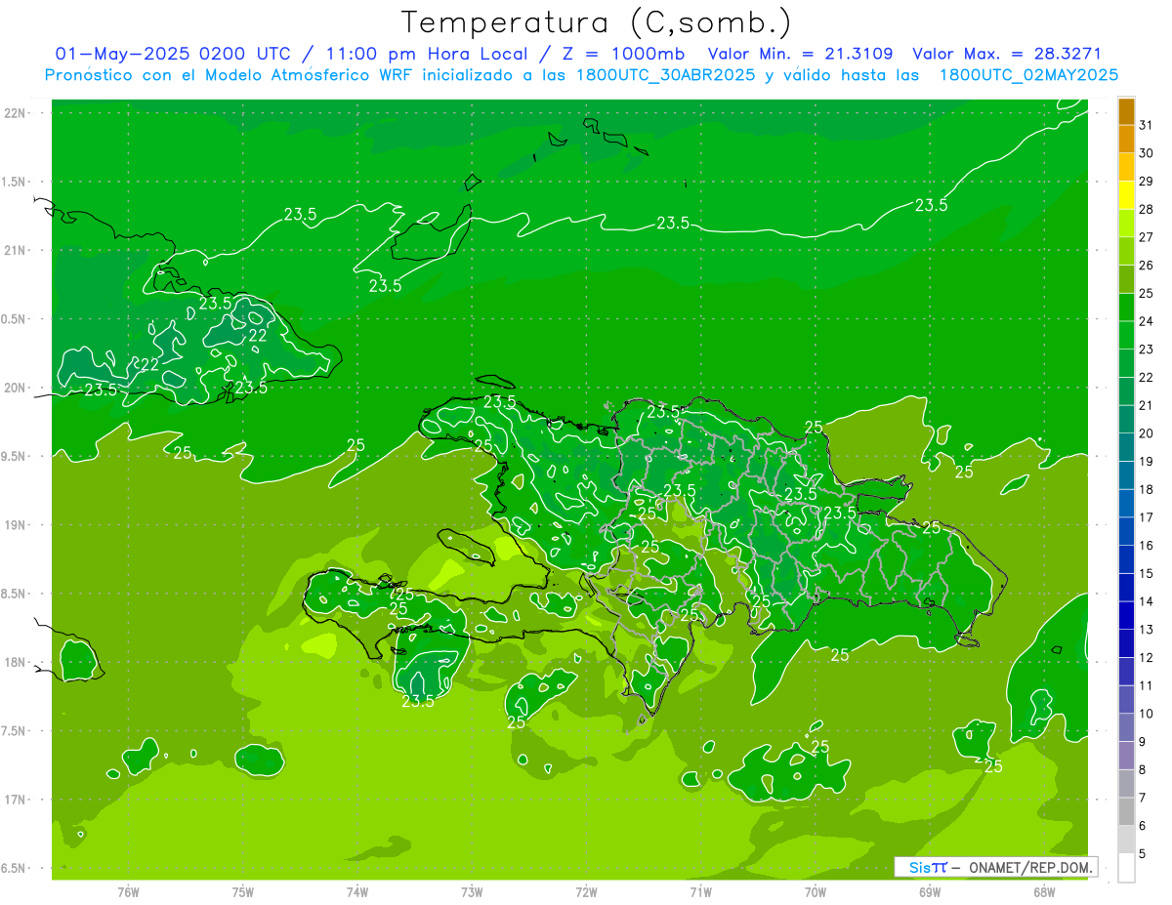Click the '22N' latitude axis label
1172x905 pixels.
[x=16, y=113]
